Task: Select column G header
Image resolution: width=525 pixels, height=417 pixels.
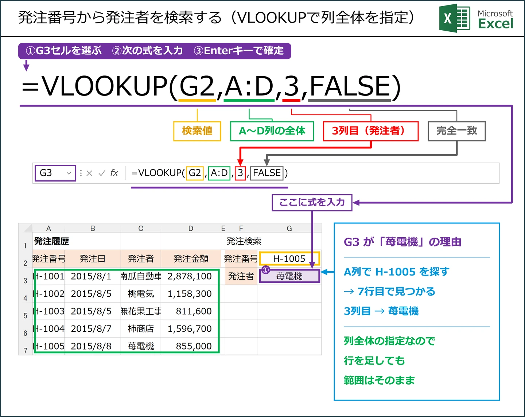Action: pyautogui.click(x=289, y=228)
